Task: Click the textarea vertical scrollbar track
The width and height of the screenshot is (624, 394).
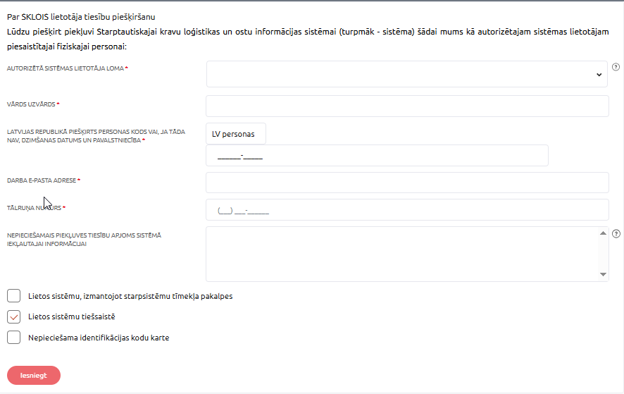Action: click(603, 254)
